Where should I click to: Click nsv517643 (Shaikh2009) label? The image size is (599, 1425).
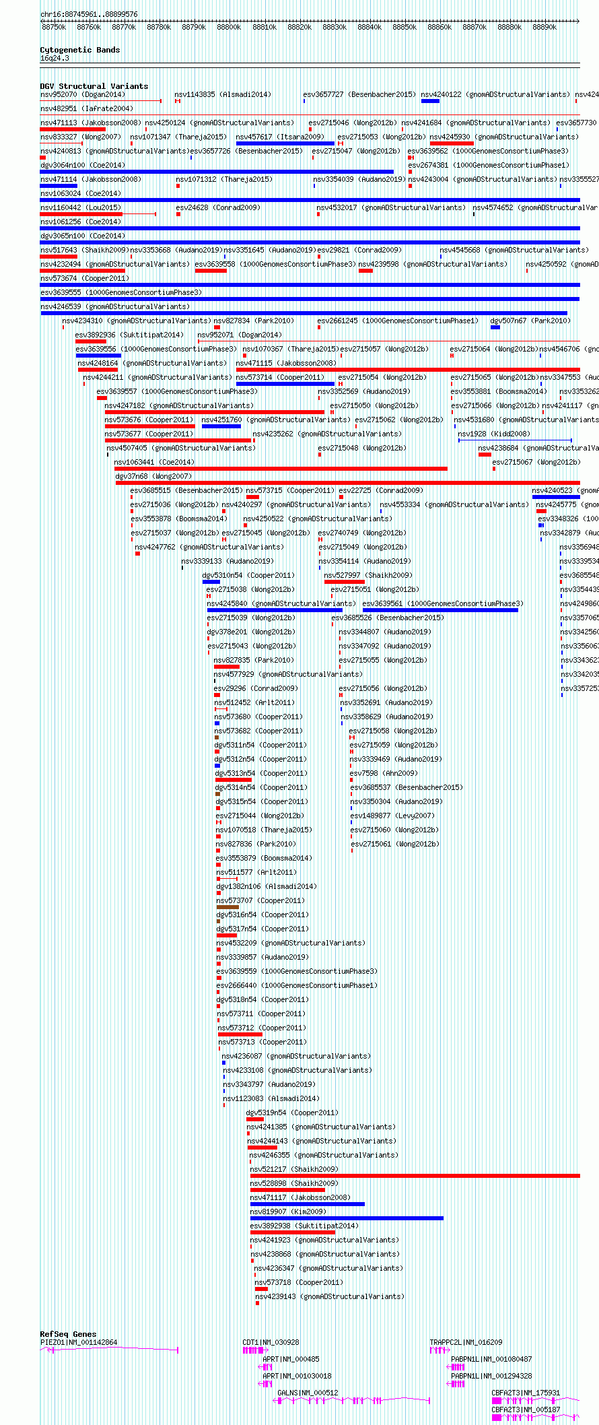click(x=84, y=250)
